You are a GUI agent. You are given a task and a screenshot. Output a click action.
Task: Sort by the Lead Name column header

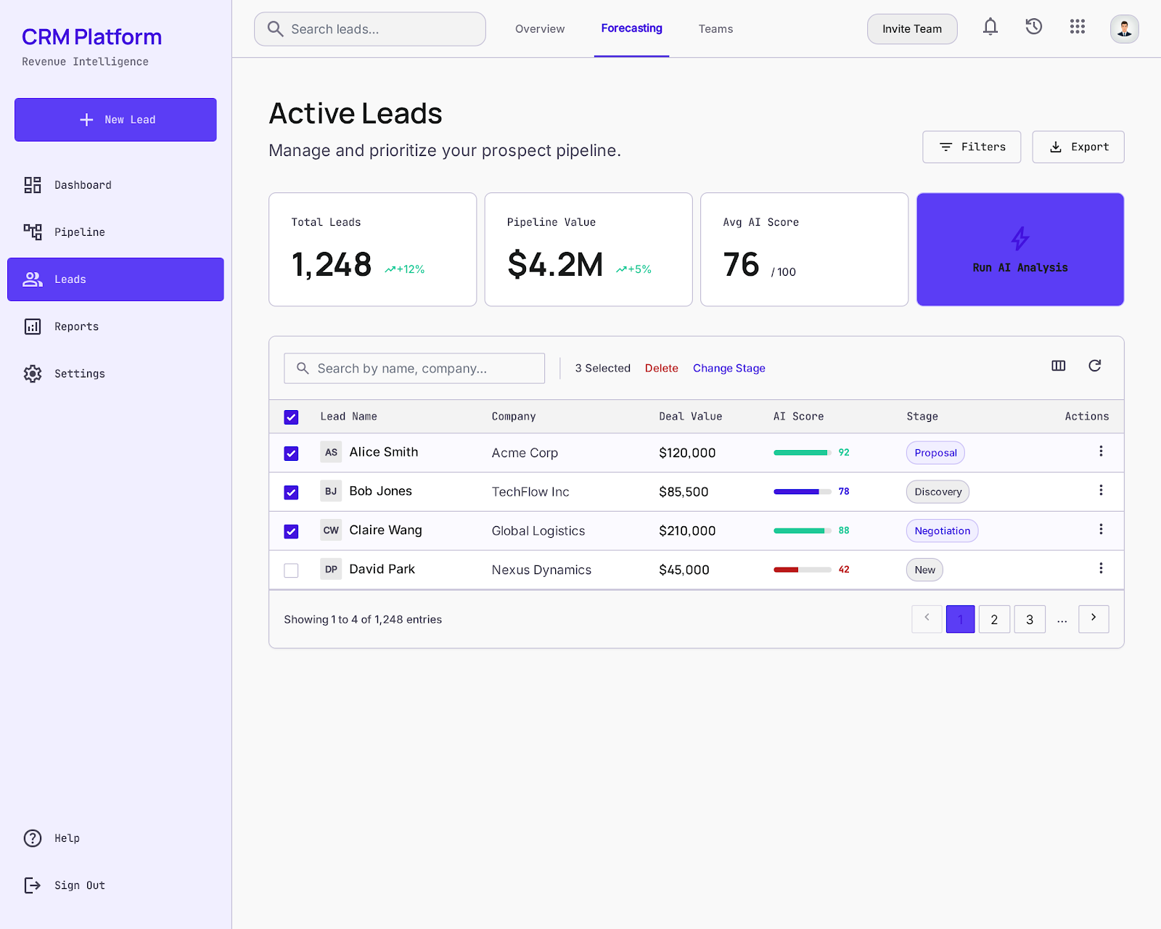click(x=348, y=417)
